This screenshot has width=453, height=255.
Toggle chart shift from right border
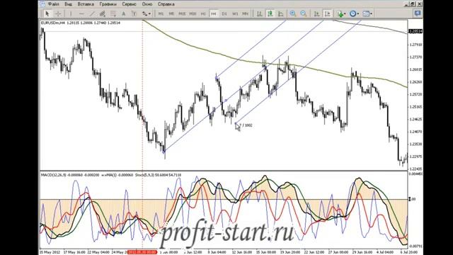click(x=327, y=13)
